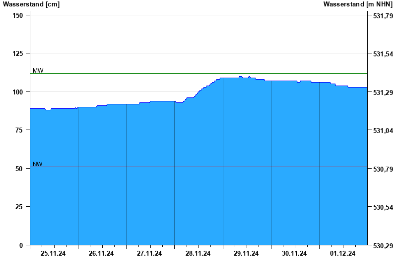The width and height of the screenshot is (397, 272).
Task: Click the 531,79 value on right axis
Action: click(383, 16)
